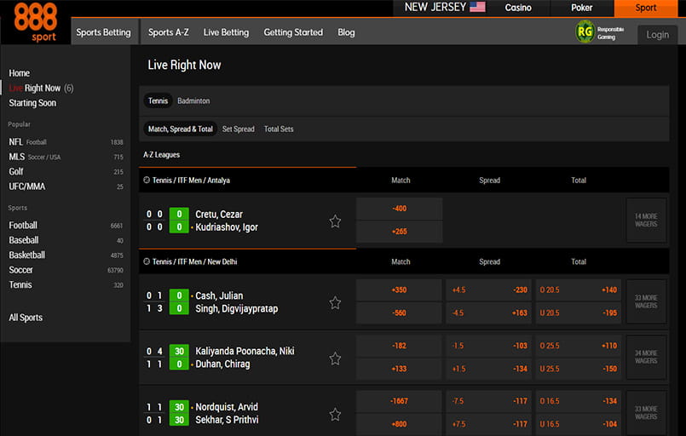The image size is (686, 436).
Task: Select the -7.5 spread at -117
Action: point(489,401)
